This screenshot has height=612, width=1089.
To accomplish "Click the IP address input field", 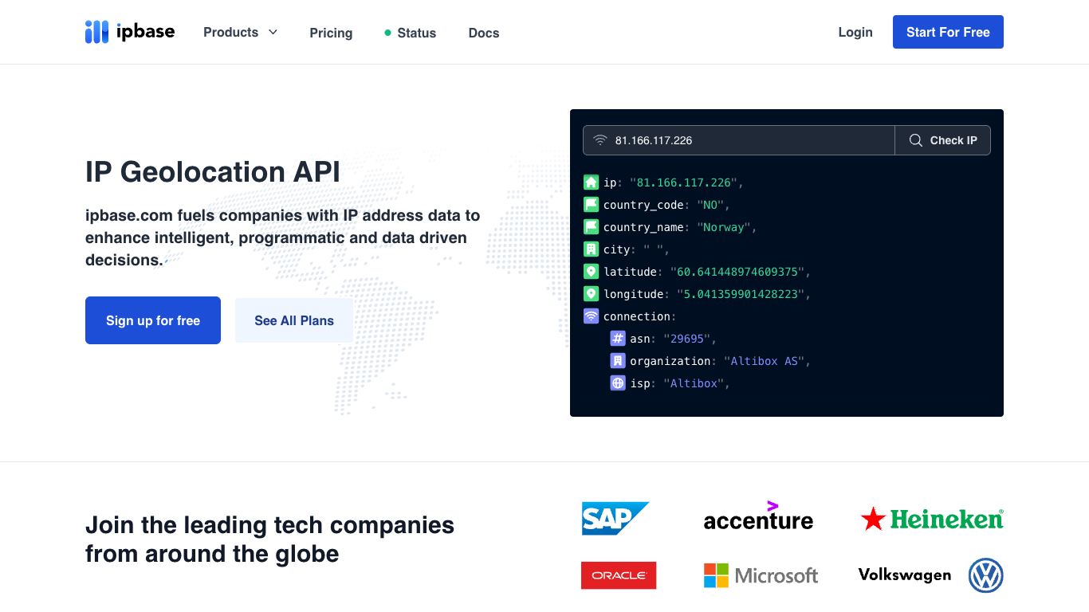I will (x=739, y=140).
